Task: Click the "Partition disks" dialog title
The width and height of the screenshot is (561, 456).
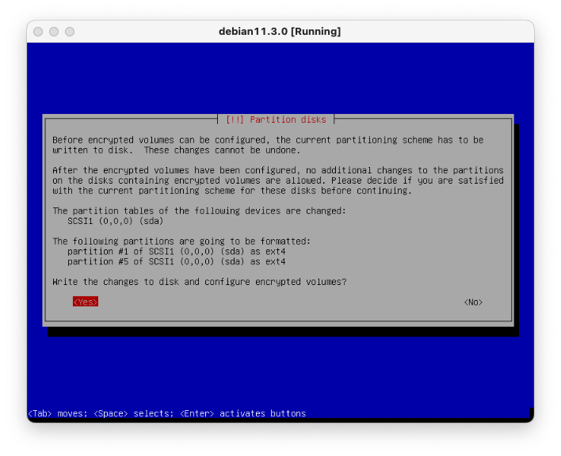Action: (287, 120)
